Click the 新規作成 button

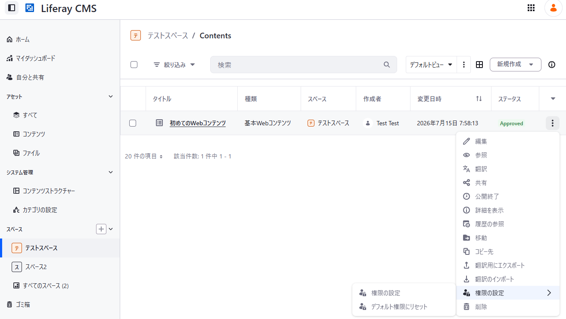coord(516,65)
